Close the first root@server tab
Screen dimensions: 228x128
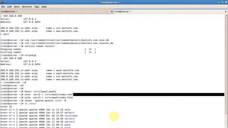(112, 11)
